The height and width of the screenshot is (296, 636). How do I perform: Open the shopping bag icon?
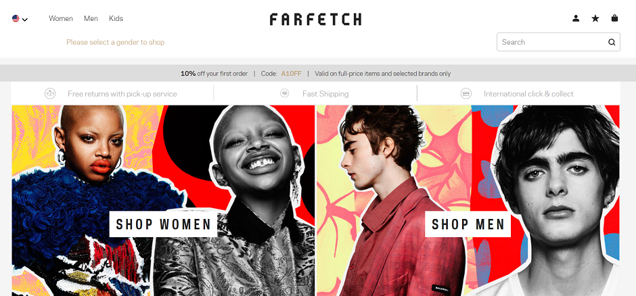point(614,18)
